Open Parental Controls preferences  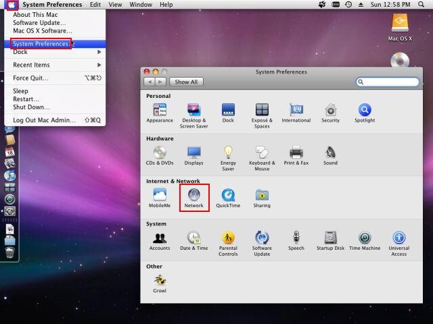(x=228, y=244)
